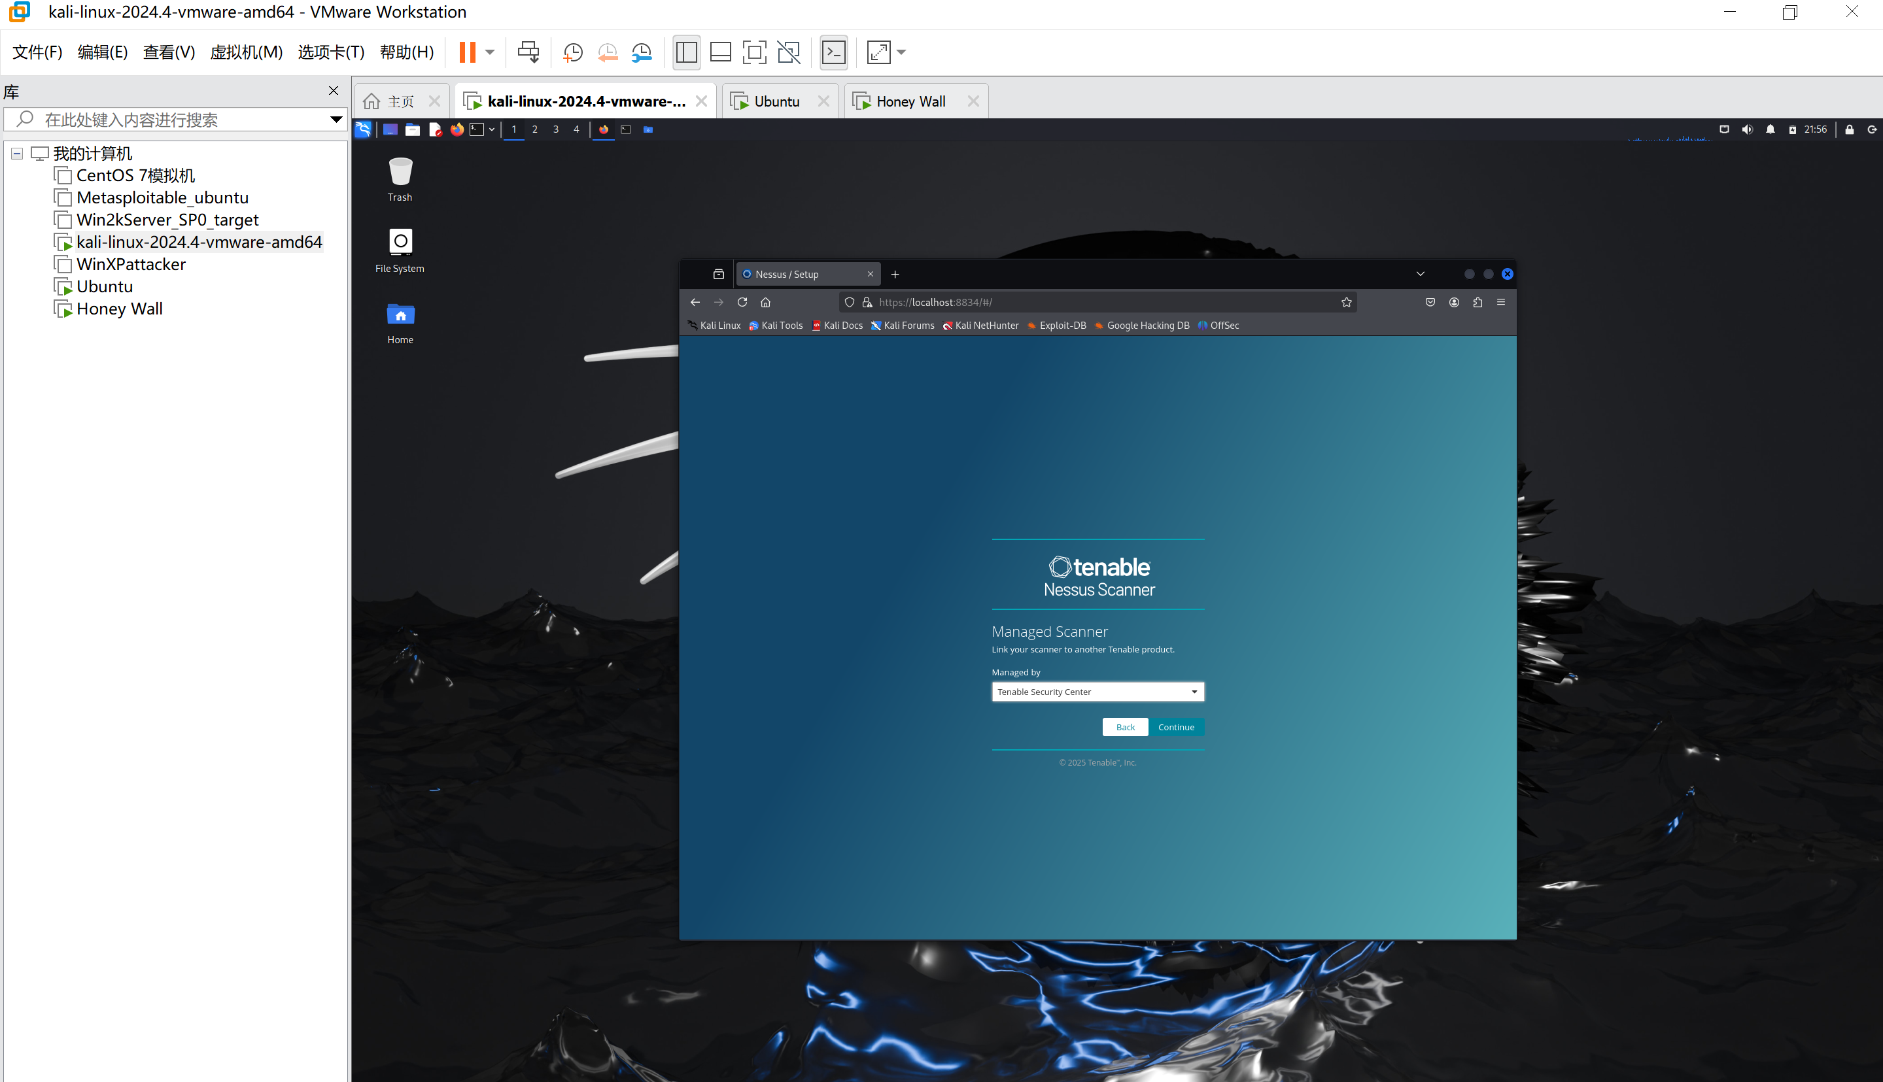Click the Back button
1883x1082 pixels.
(1125, 726)
